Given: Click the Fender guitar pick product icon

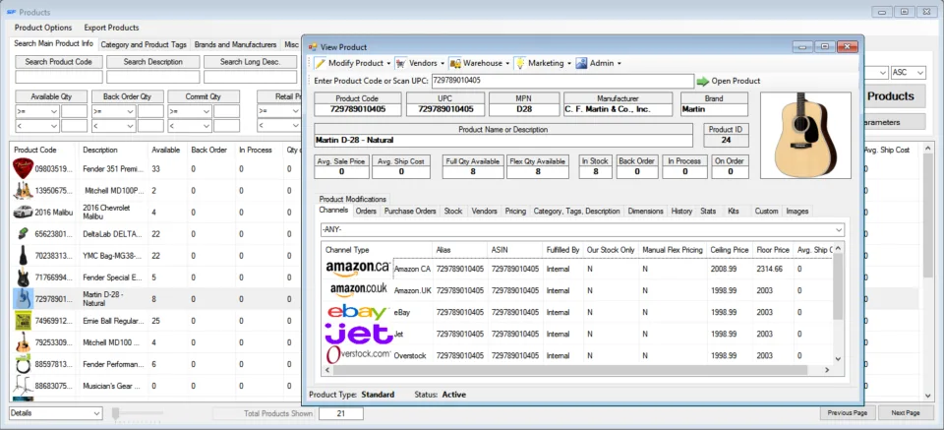Looking at the screenshot, I should [x=23, y=168].
